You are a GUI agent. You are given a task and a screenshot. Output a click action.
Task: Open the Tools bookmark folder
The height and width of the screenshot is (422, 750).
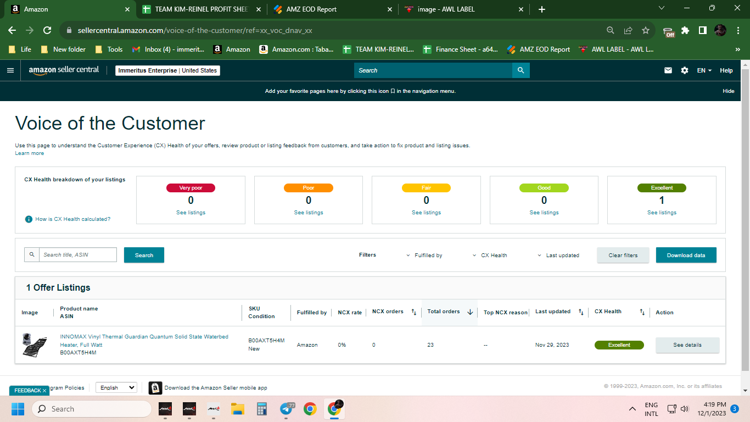(109, 49)
